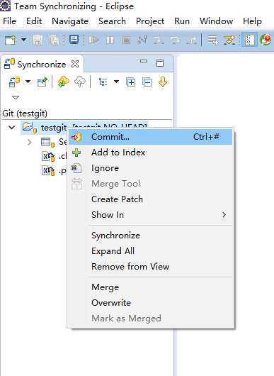
Task: Choose Merge in context menu
Action: coord(151,287)
